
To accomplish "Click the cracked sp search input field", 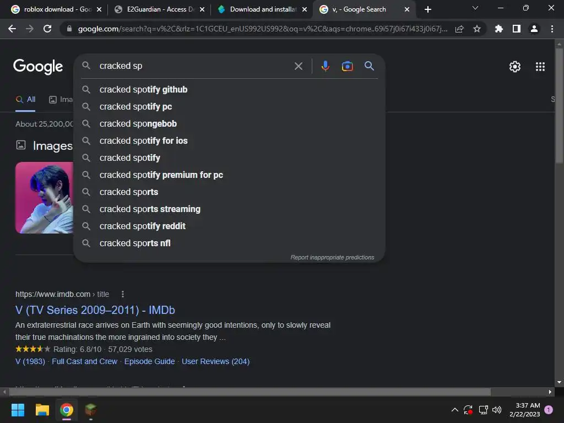I will click(194, 66).
